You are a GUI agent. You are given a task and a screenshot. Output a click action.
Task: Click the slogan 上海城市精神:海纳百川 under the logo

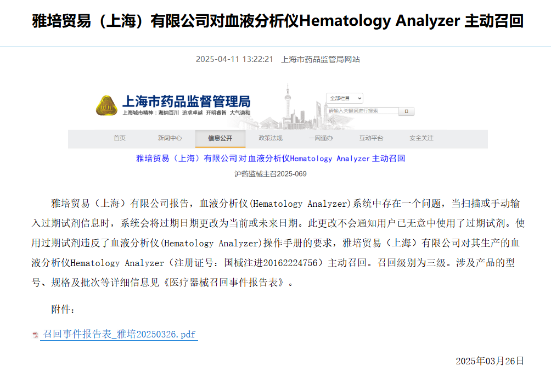coord(151,113)
